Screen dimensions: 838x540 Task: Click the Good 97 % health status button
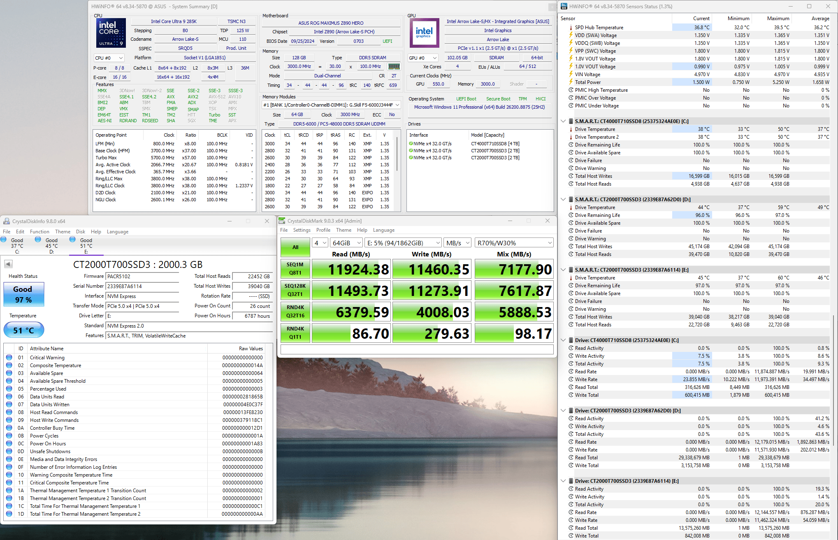24,294
